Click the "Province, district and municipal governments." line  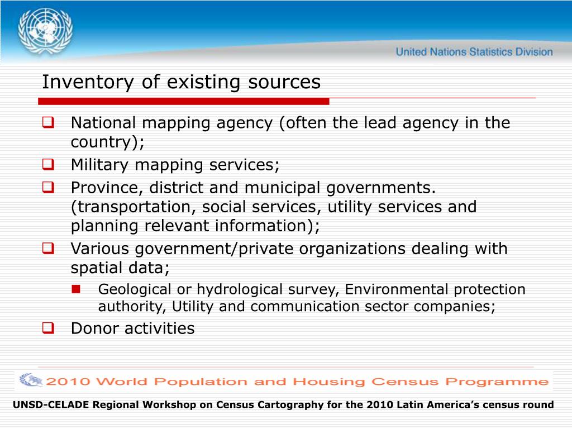tap(254, 188)
